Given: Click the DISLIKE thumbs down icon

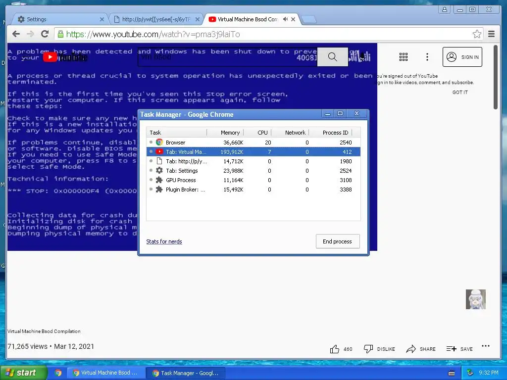Looking at the screenshot, I should (x=368, y=349).
